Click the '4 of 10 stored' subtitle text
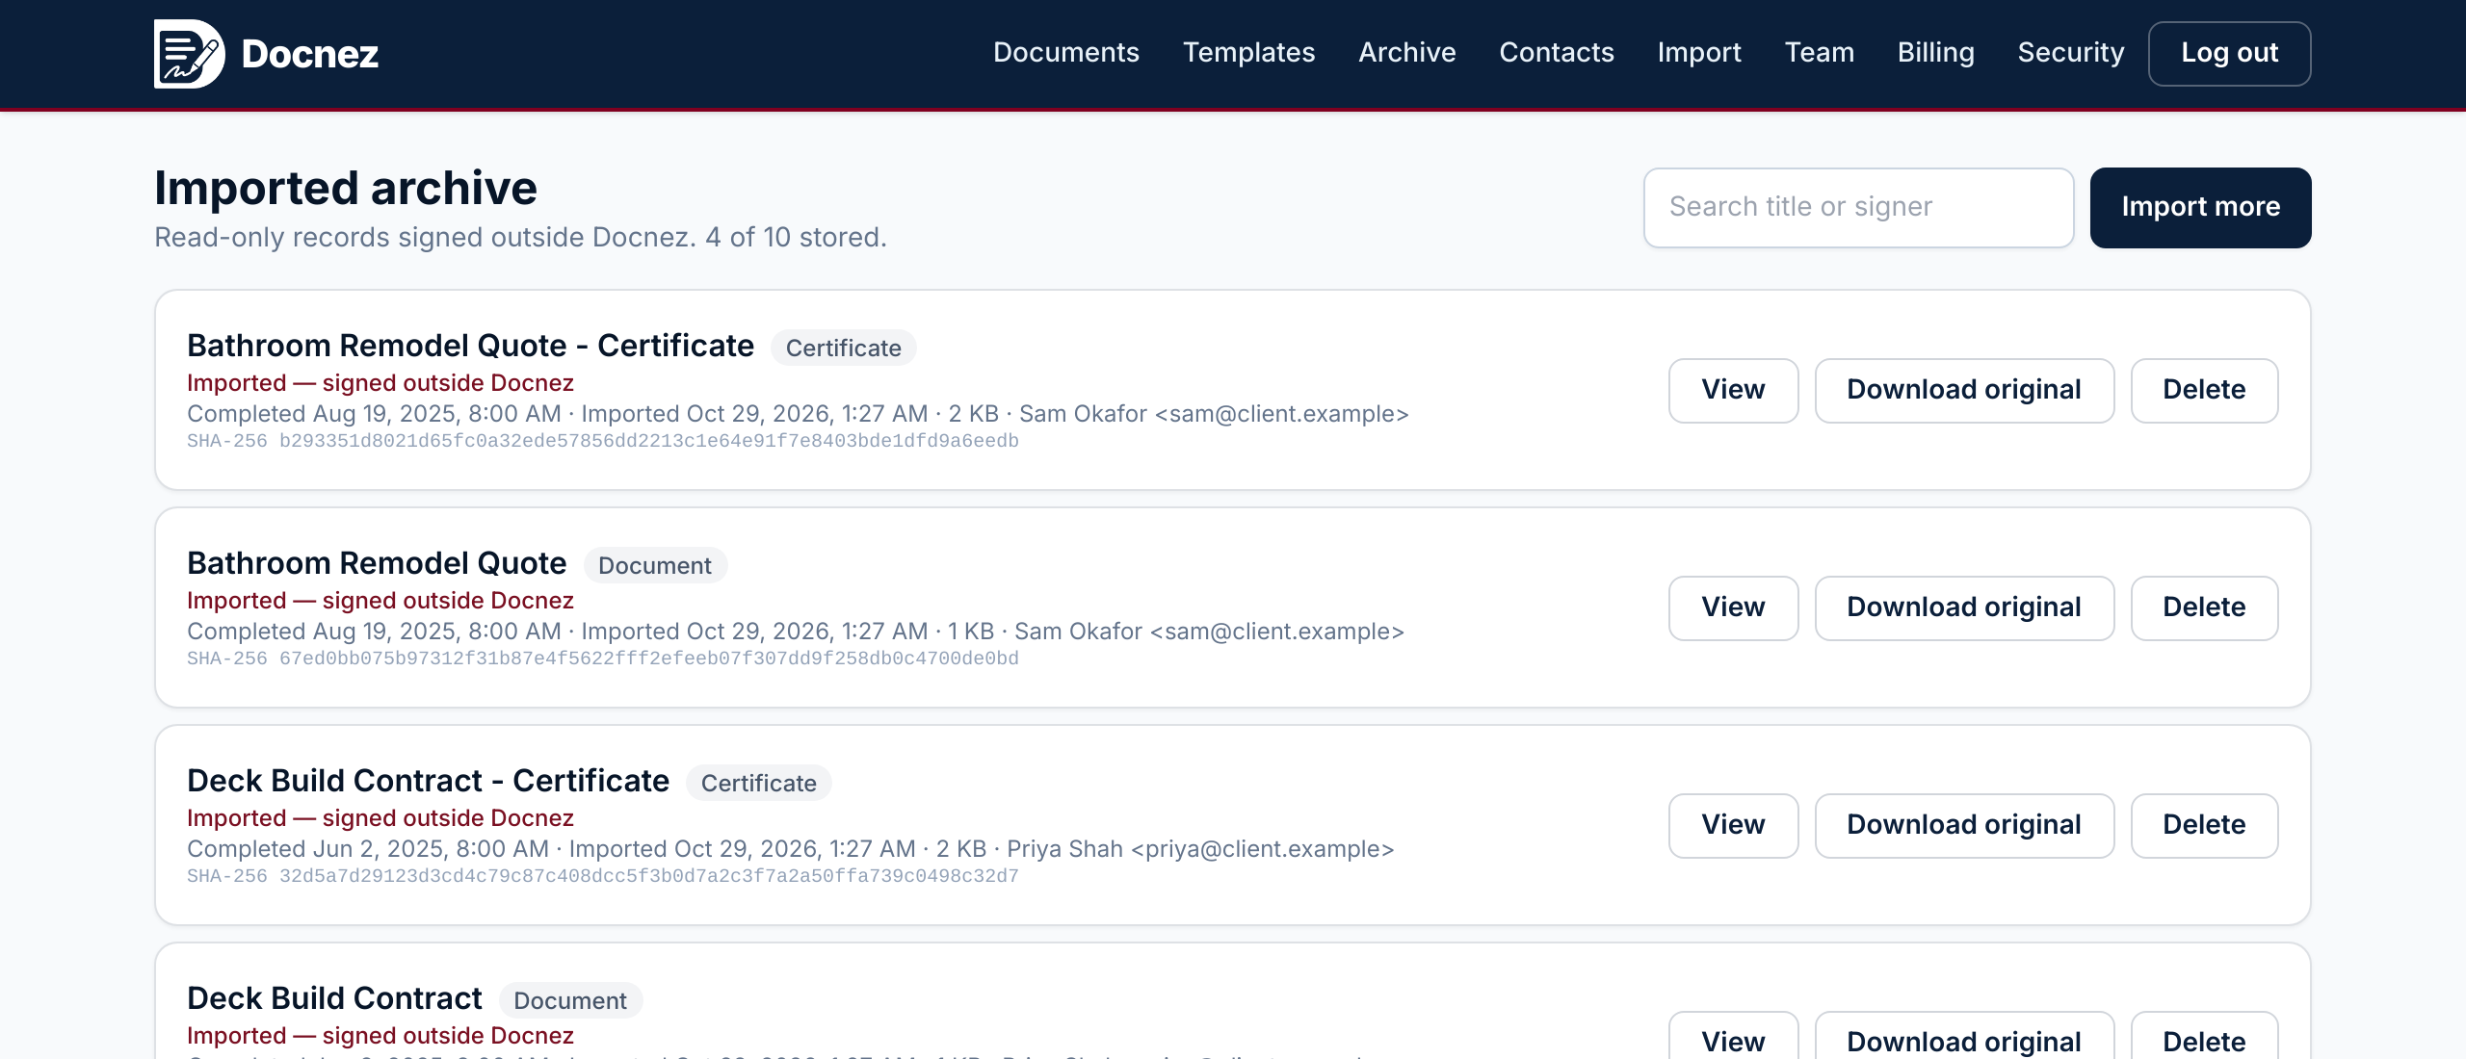The height and width of the screenshot is (1059, 2466). point(796,238)
